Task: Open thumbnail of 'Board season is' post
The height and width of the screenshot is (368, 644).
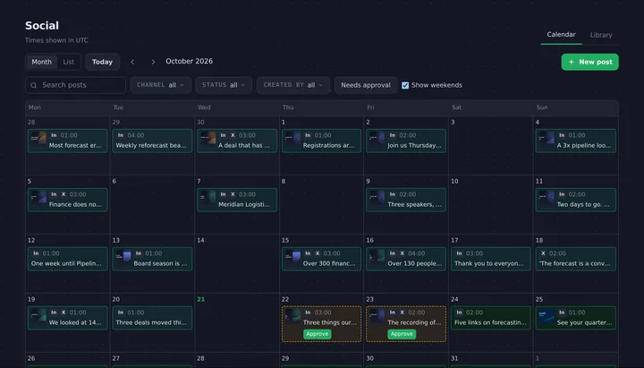Action: 123,256
